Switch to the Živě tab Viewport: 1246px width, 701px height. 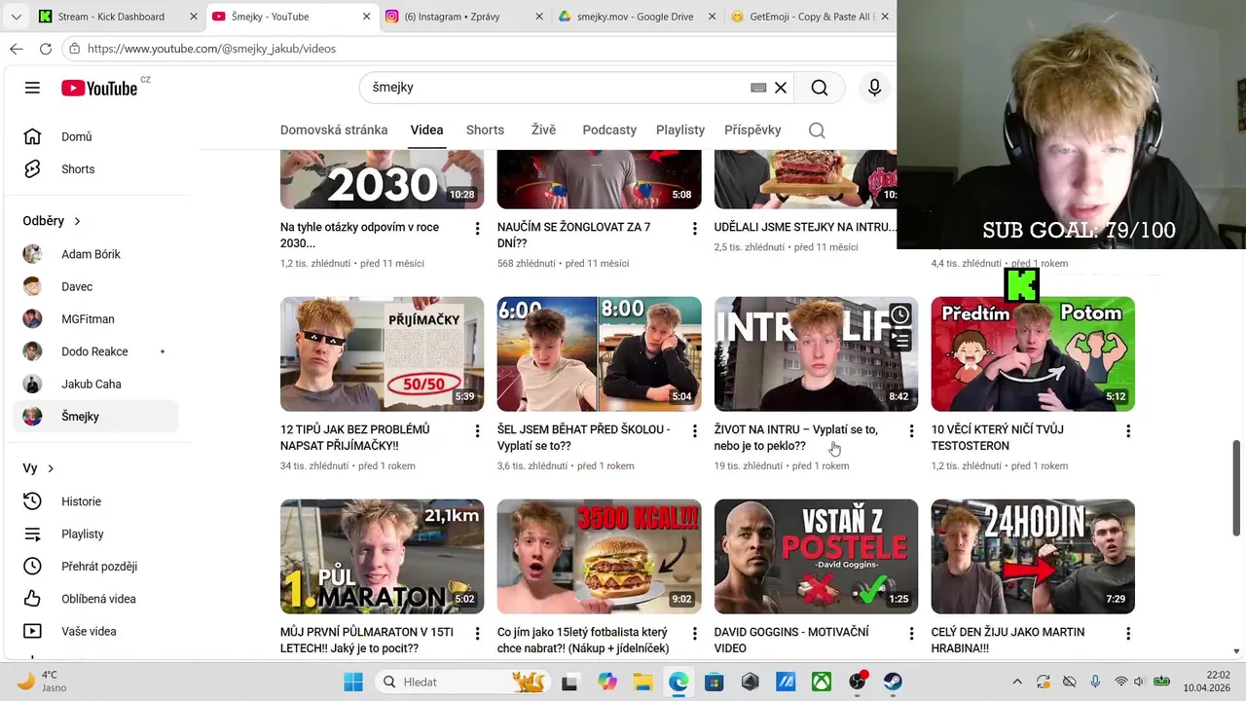[x=543, y=130]
